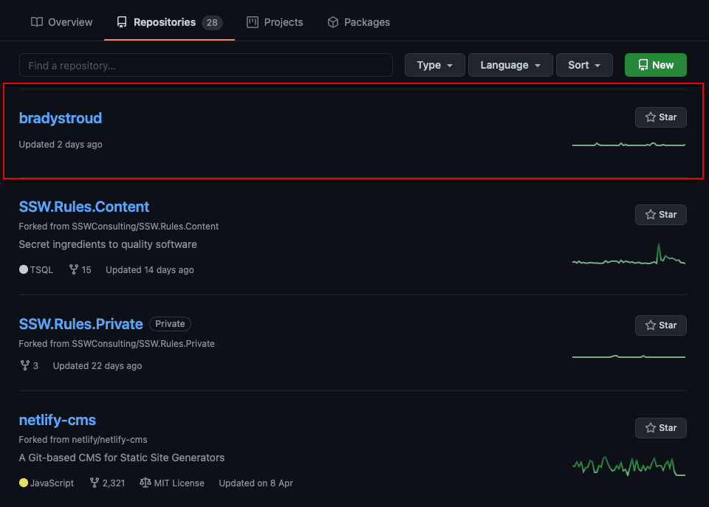Click the yellow JavaScript language dot
The height and width of the screenshot is (507, 709).
pyautogui.click(x=24, y=483)
